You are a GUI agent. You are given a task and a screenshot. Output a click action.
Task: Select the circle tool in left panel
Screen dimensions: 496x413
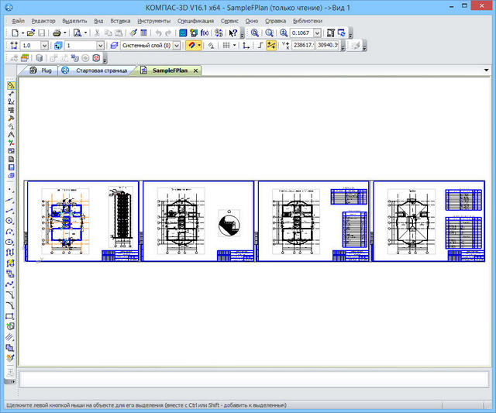(x=10, y=221)
